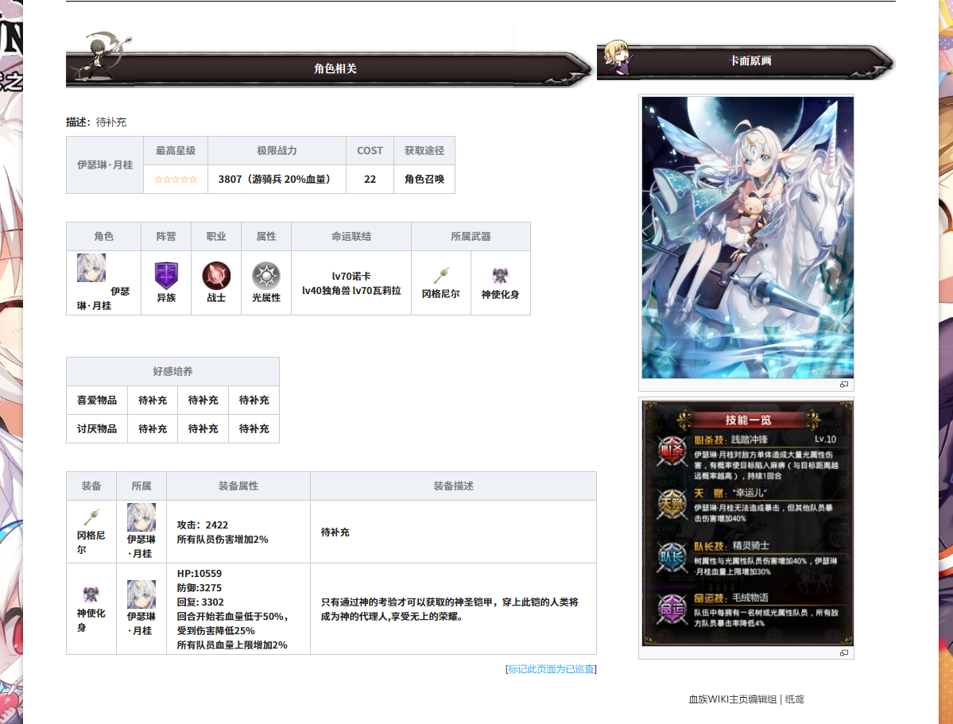Click the 光属性 attribute icon
Image resolution: width=953 pixels, height=724 pixels.
point(266,275)
